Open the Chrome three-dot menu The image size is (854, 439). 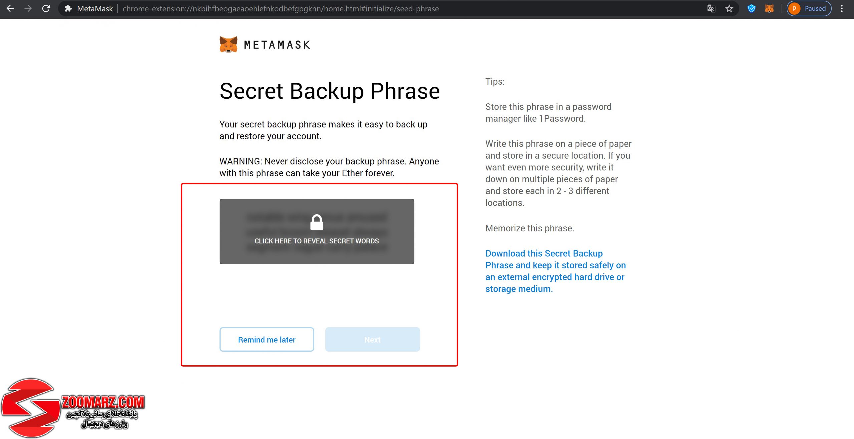click(x=842, y=9)
